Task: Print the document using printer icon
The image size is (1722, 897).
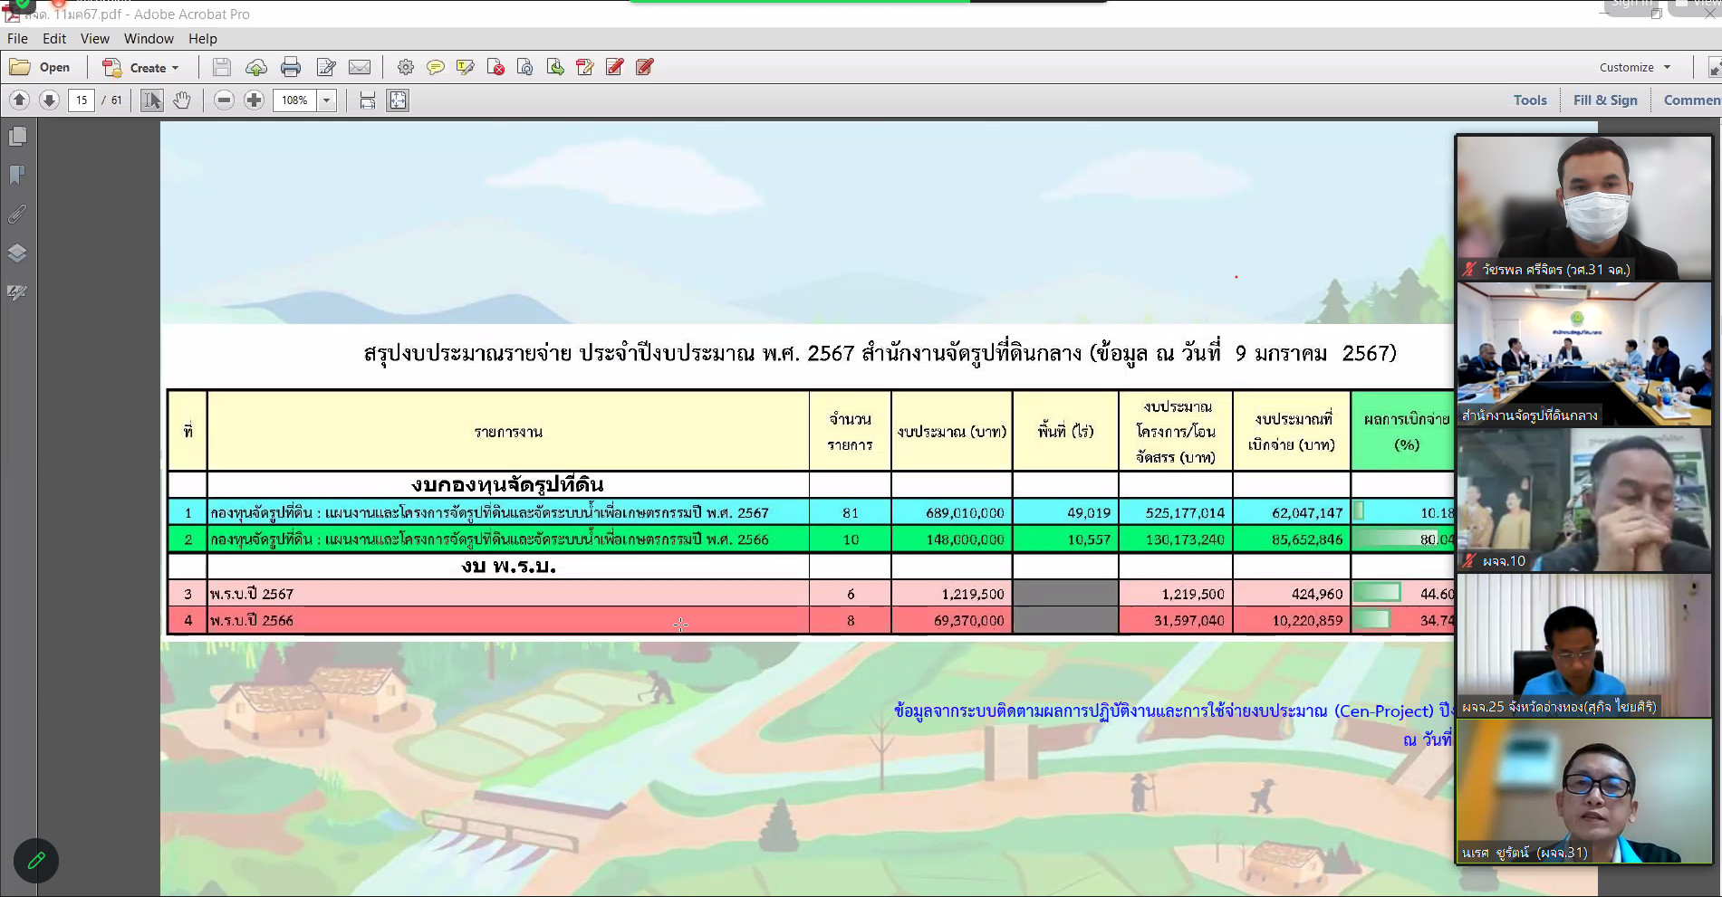Action: pyautogui.click(x=291, y=67)
